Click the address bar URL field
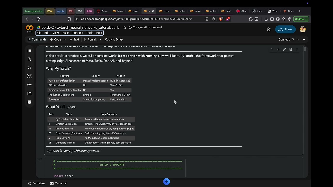Screen dimensions: 333x187 (137, 19)
